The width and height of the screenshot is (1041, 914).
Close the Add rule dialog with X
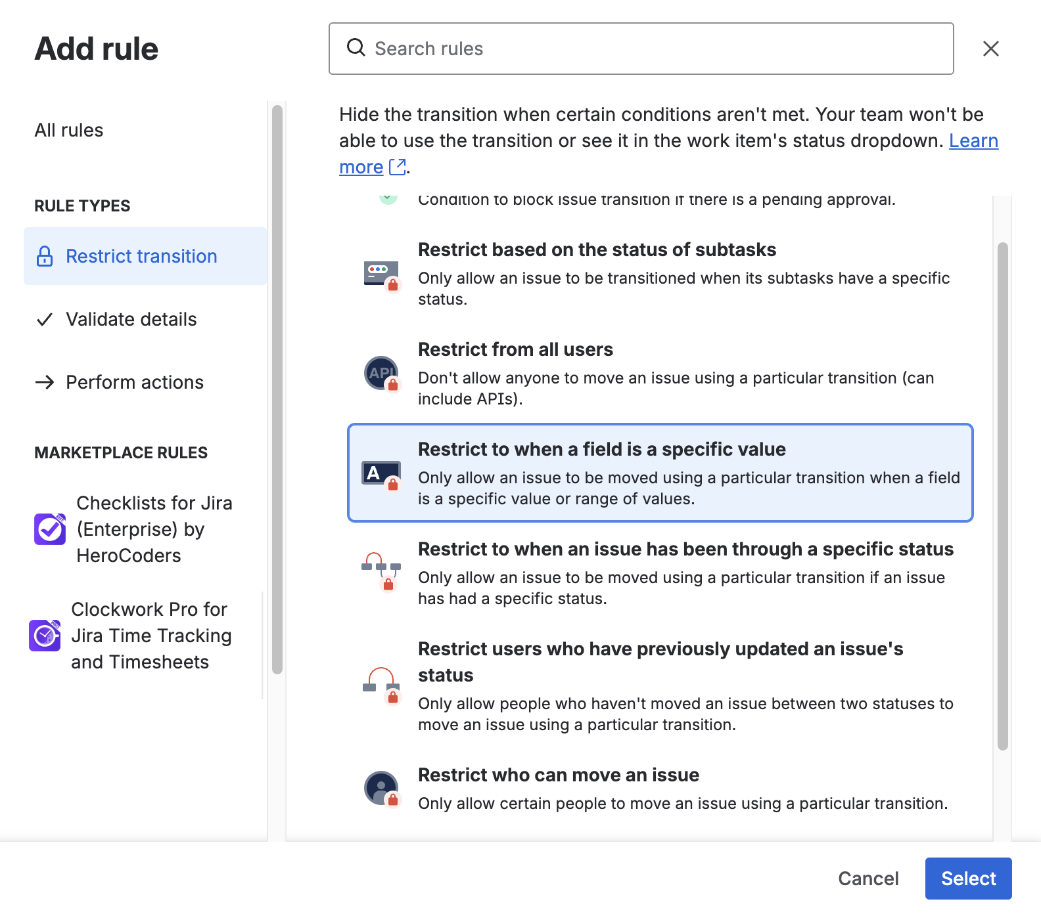click(990, 49)
